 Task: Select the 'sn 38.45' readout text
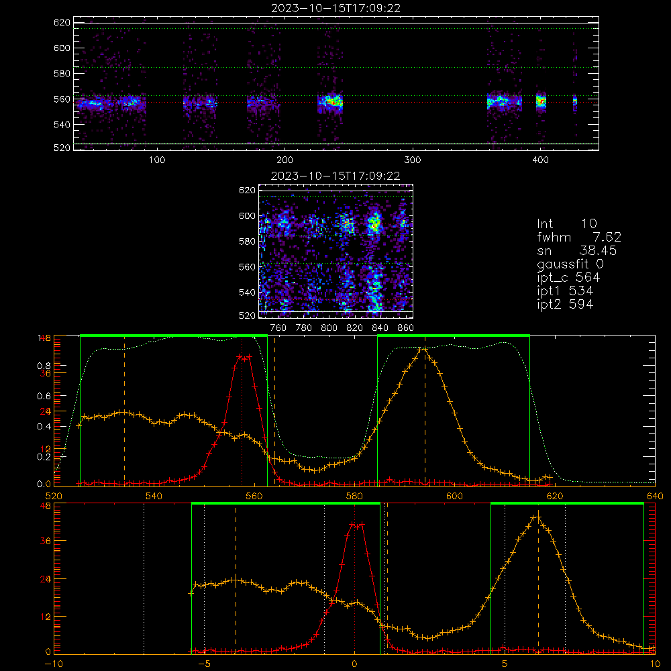pyautogui.click(x=577, y=251)
